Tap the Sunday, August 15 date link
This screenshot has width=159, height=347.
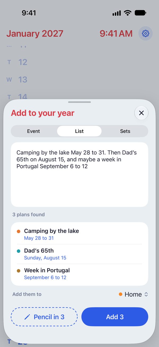click(45, 258)
